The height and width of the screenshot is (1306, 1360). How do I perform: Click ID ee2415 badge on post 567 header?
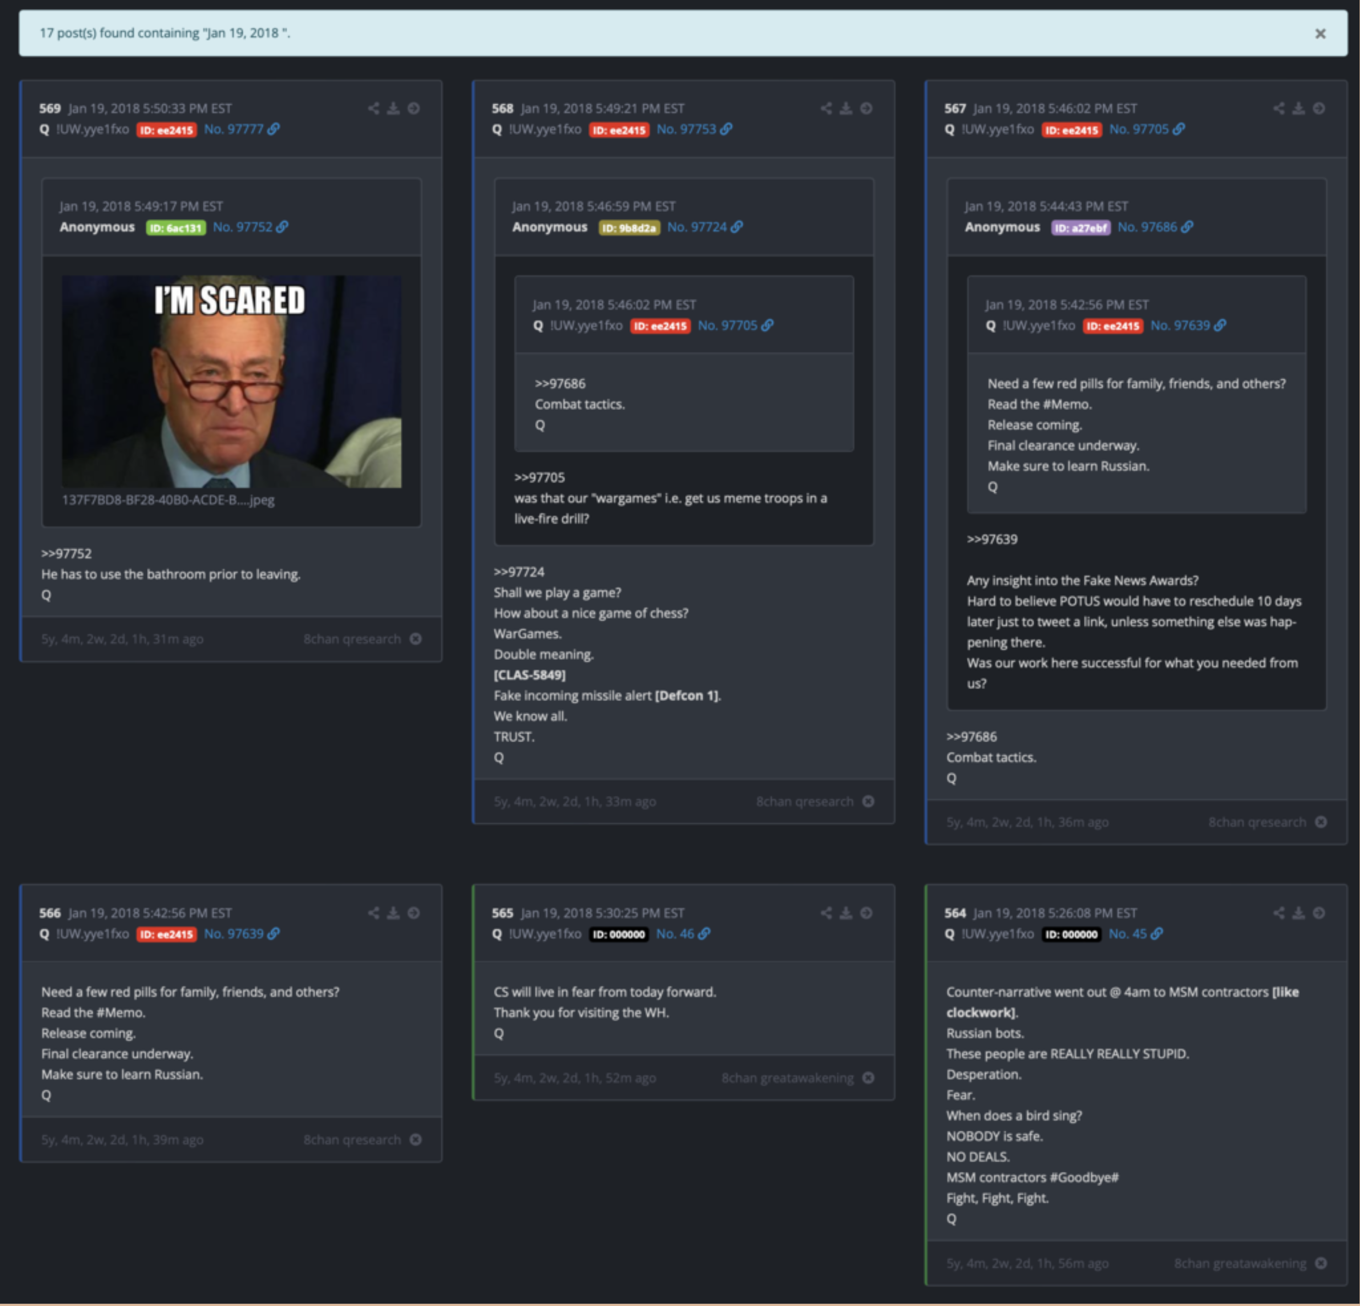coord(1071,130)
